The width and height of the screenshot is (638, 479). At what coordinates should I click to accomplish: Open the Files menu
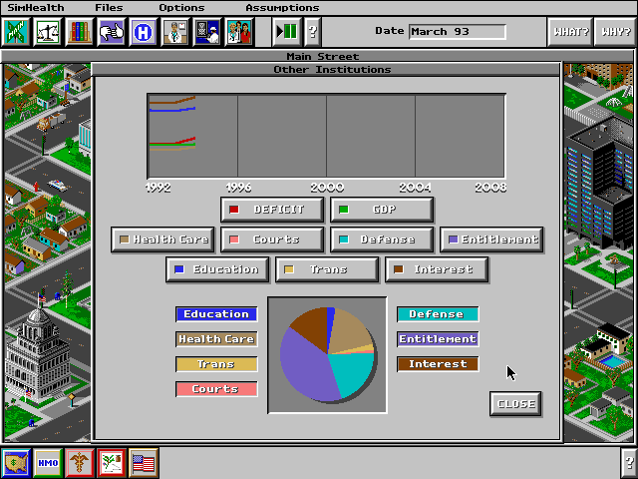pyautogui.click(x=109, y=7)
